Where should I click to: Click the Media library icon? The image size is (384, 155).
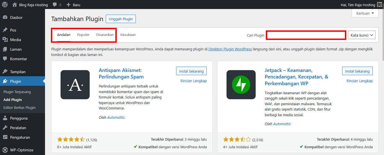click(5, 40)
